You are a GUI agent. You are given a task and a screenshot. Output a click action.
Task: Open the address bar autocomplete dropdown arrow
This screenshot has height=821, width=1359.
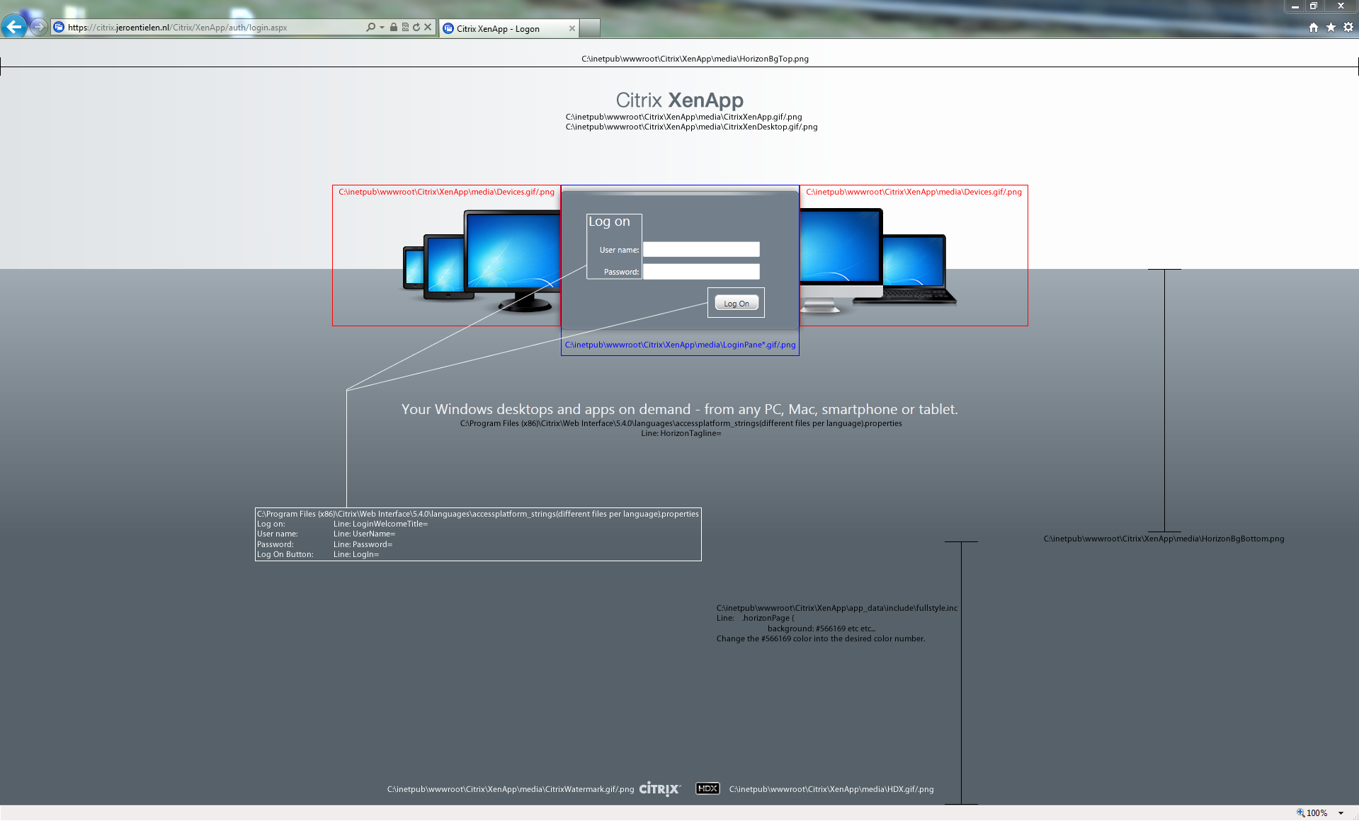tap(382, 28)
